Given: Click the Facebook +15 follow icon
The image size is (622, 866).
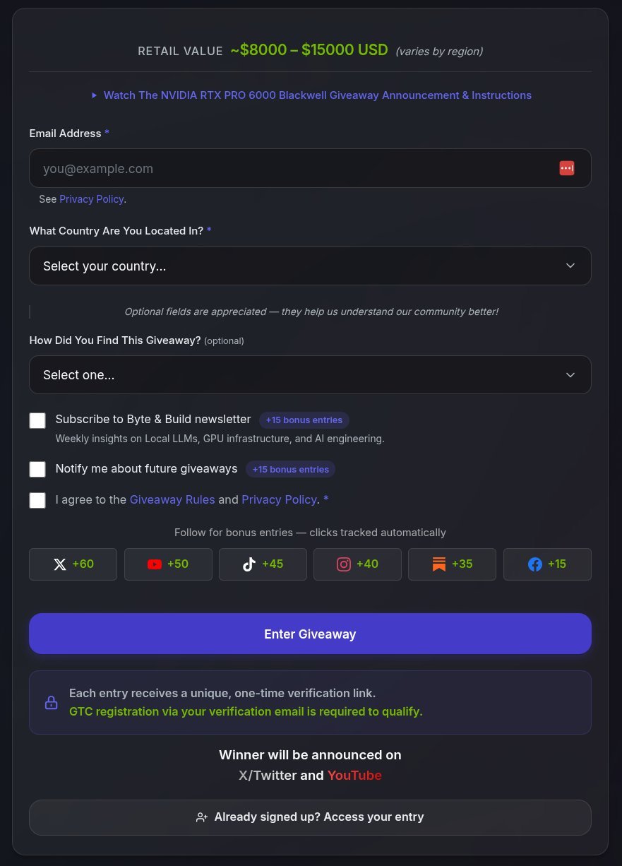Looking at the screenshot, I should [535, 564].
